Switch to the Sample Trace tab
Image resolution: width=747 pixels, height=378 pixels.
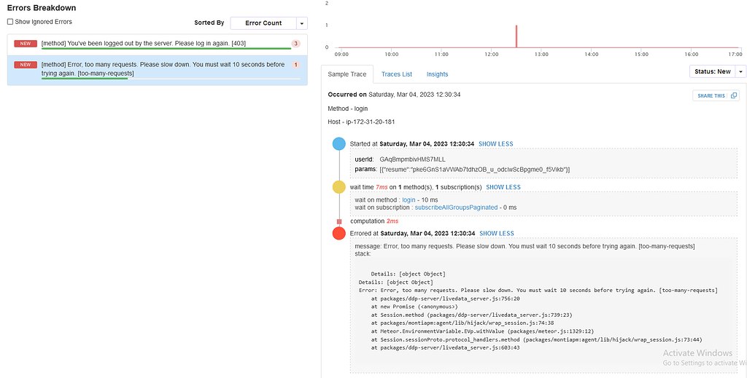[347, 74]
